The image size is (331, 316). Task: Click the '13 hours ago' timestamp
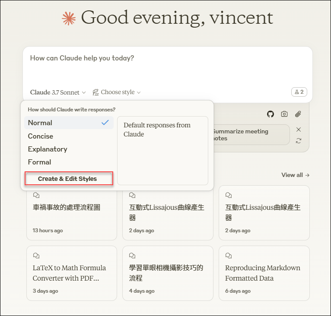48,231
